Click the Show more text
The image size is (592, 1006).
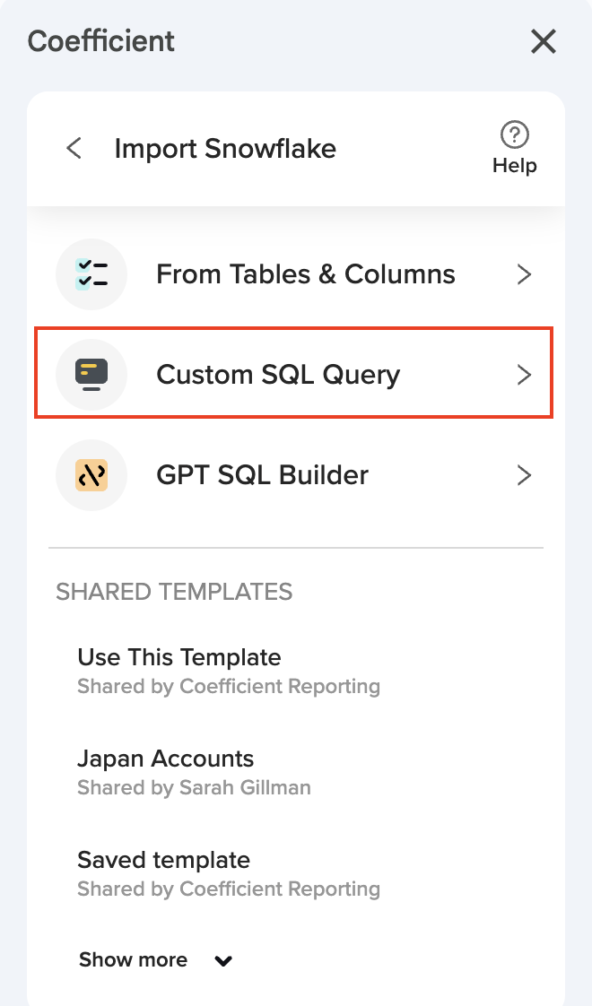tap(133, 960)
